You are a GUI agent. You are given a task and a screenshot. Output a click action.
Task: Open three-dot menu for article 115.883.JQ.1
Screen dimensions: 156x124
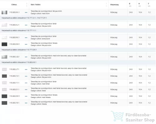[26, 57]
